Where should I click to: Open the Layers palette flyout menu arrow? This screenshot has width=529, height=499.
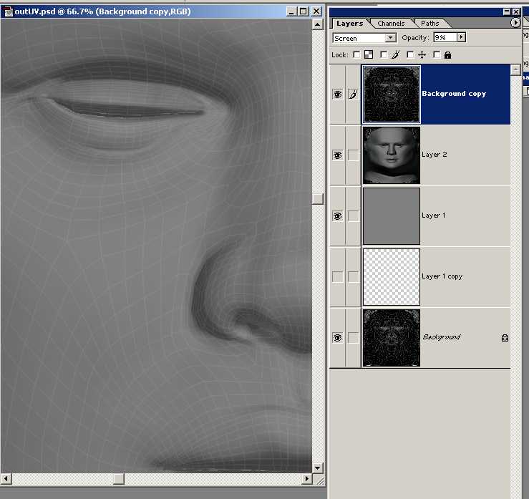(x=515, y=23)
